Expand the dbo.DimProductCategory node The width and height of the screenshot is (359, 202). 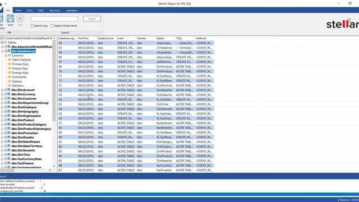2,125
